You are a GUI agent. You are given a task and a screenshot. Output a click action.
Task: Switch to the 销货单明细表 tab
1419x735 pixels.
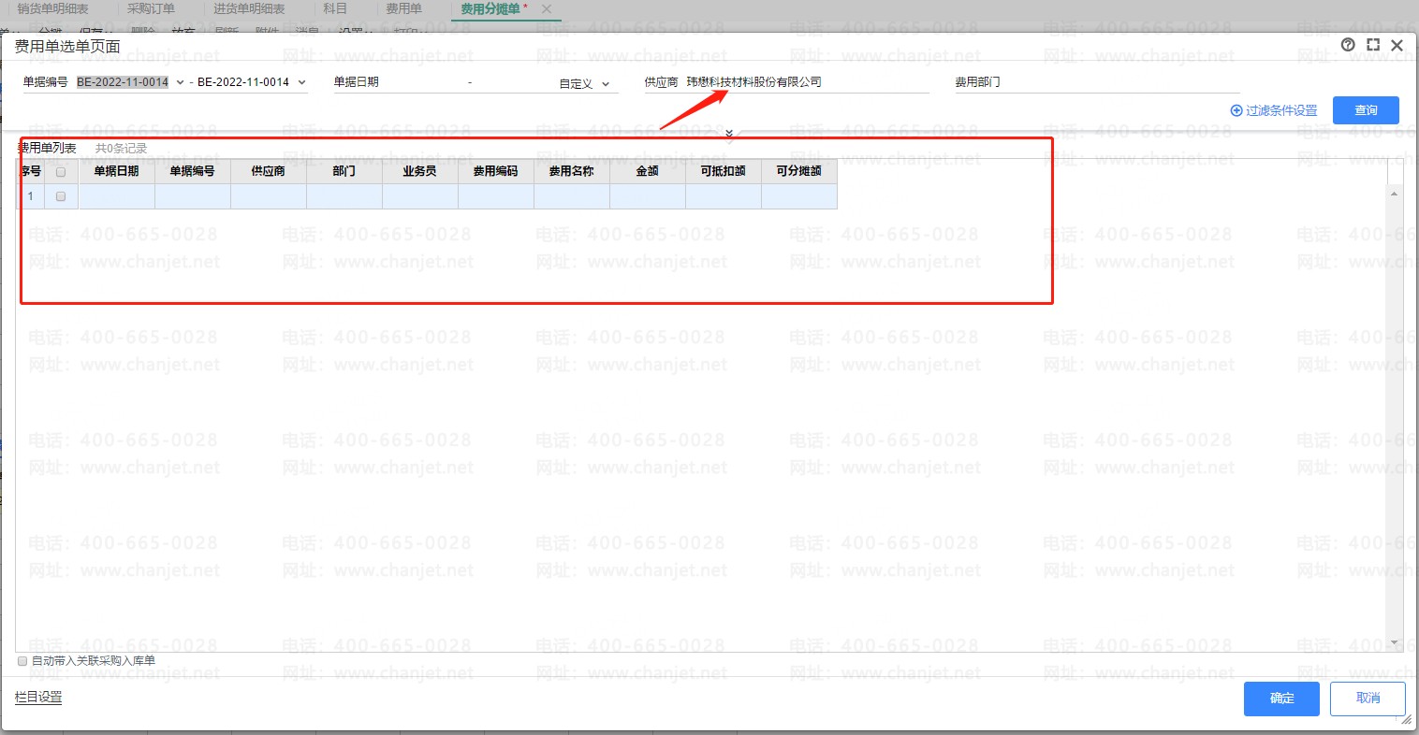pyautogui.click(x=52, y=8)
